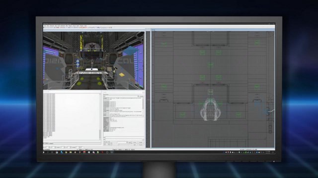
Task: Open the Windows Start menu
Action: [x=44, y=152]
